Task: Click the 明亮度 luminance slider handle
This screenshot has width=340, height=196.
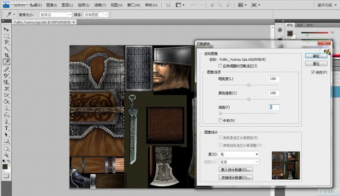Action: pyautogui.click(x=249, y=85)
